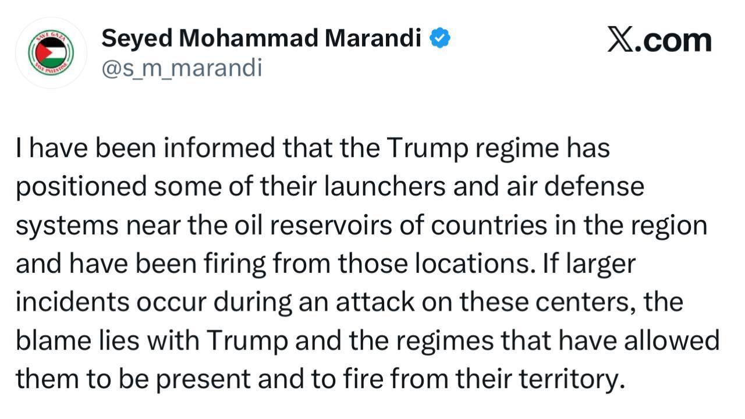Click the surname "Marandi" in display name

[372, 39]
